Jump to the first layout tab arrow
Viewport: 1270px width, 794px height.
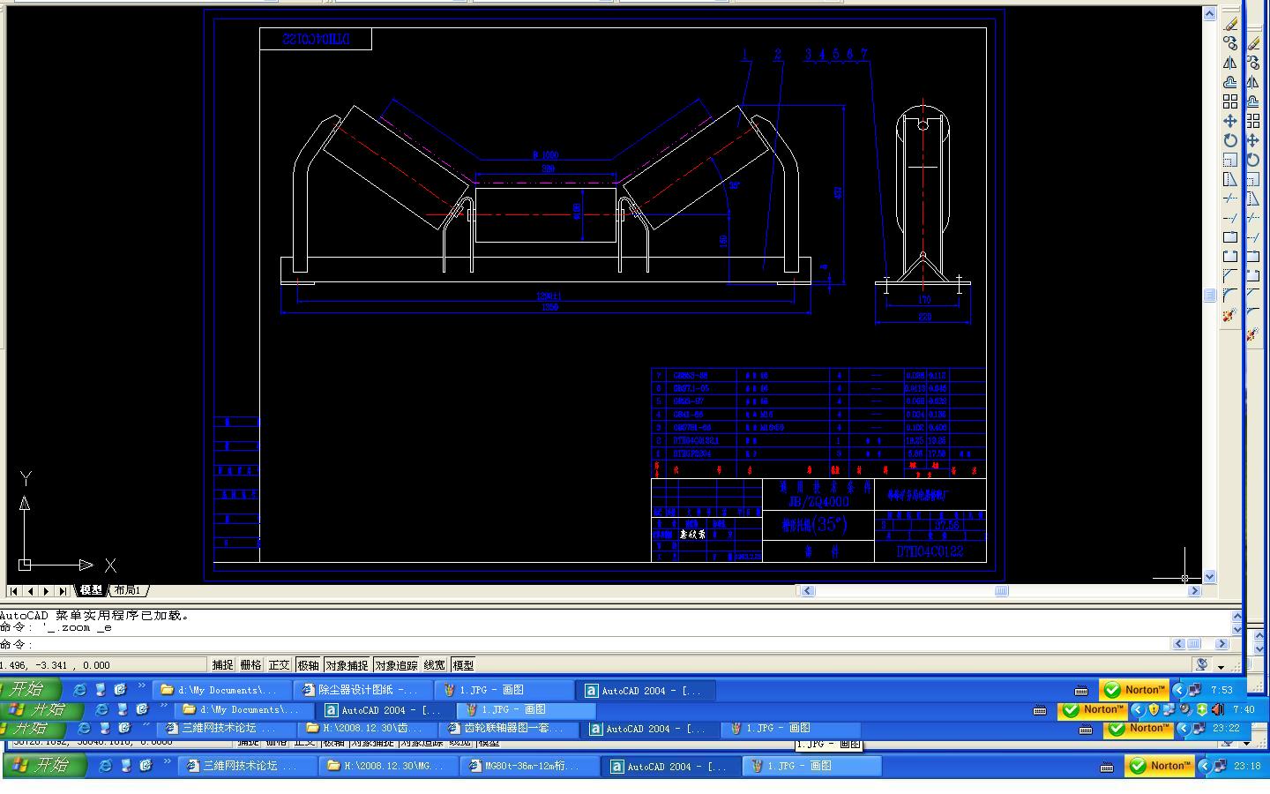(14, 590)
